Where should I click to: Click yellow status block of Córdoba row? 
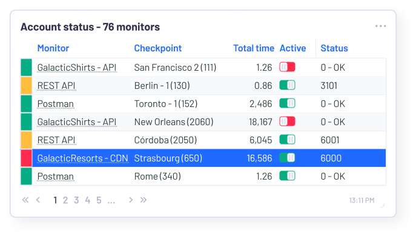coord(26,140)
